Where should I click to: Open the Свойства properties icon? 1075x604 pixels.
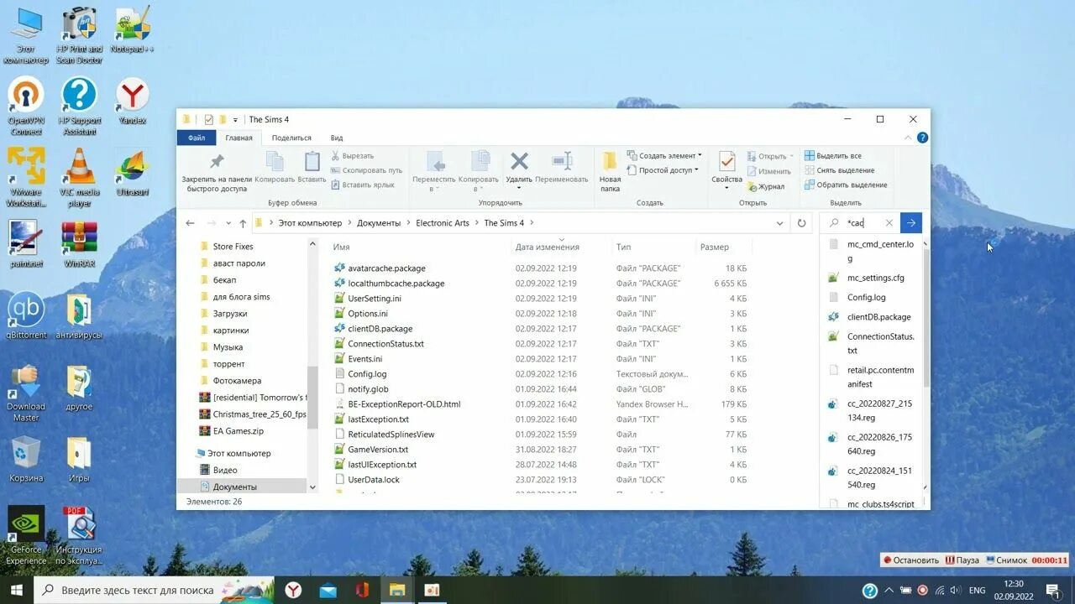coord(727,162)
